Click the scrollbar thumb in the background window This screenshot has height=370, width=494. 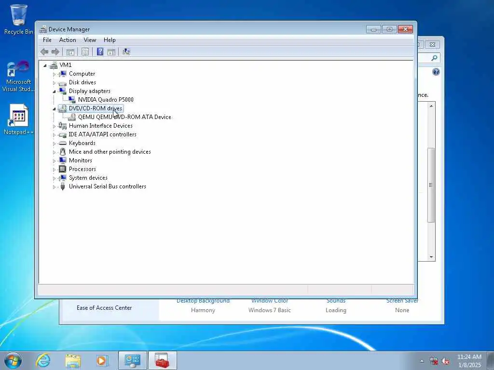(431, 185)
